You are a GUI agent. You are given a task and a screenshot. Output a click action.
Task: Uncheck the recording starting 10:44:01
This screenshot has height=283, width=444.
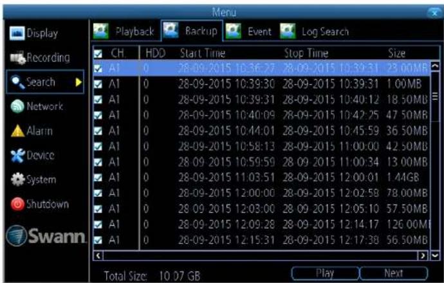[98, 131]
